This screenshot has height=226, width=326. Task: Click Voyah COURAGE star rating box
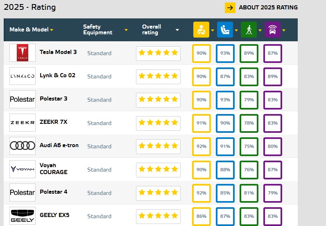coord(158,170)
